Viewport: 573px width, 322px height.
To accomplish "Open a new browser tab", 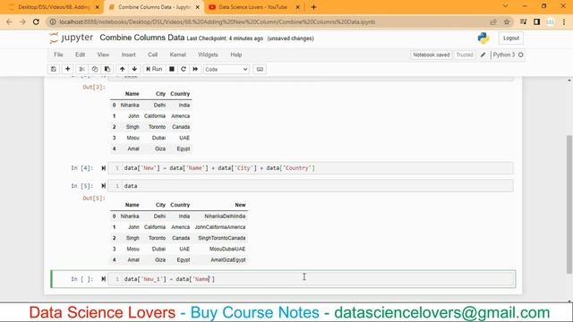I will click(313, 7).
